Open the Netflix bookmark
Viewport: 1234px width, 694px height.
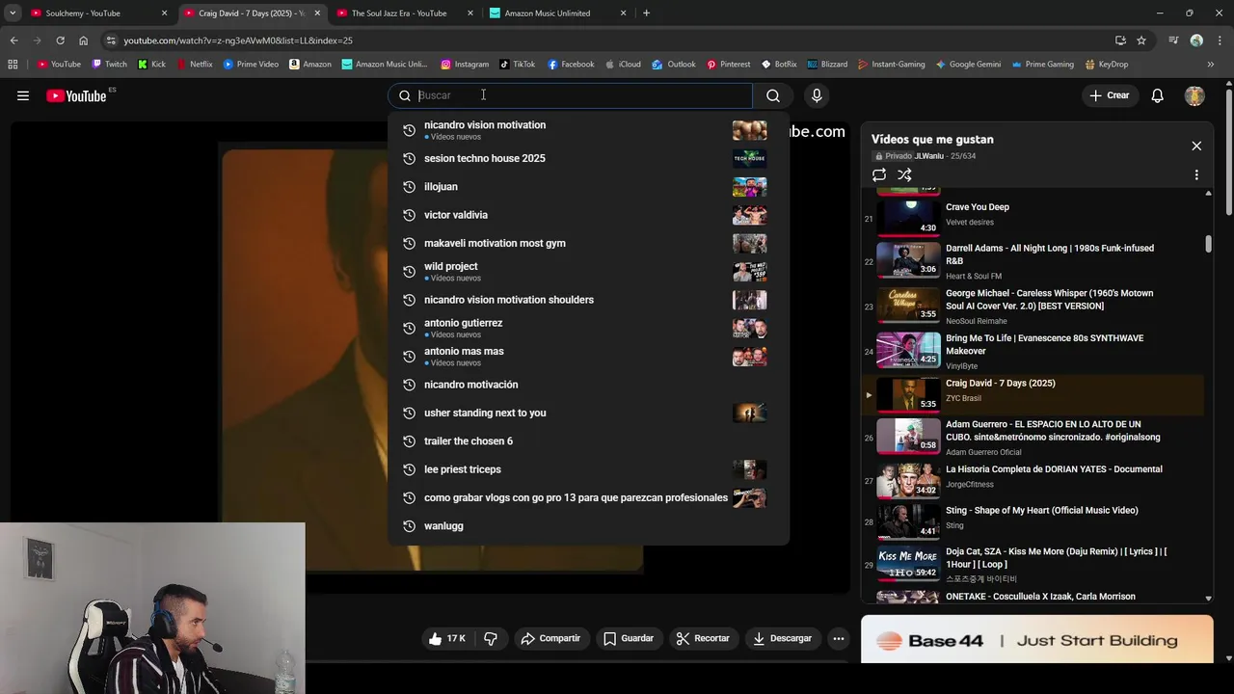pyautogui.click(x=194, y=65)
